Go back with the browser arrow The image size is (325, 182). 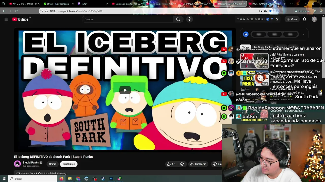(x=4, y=11)
